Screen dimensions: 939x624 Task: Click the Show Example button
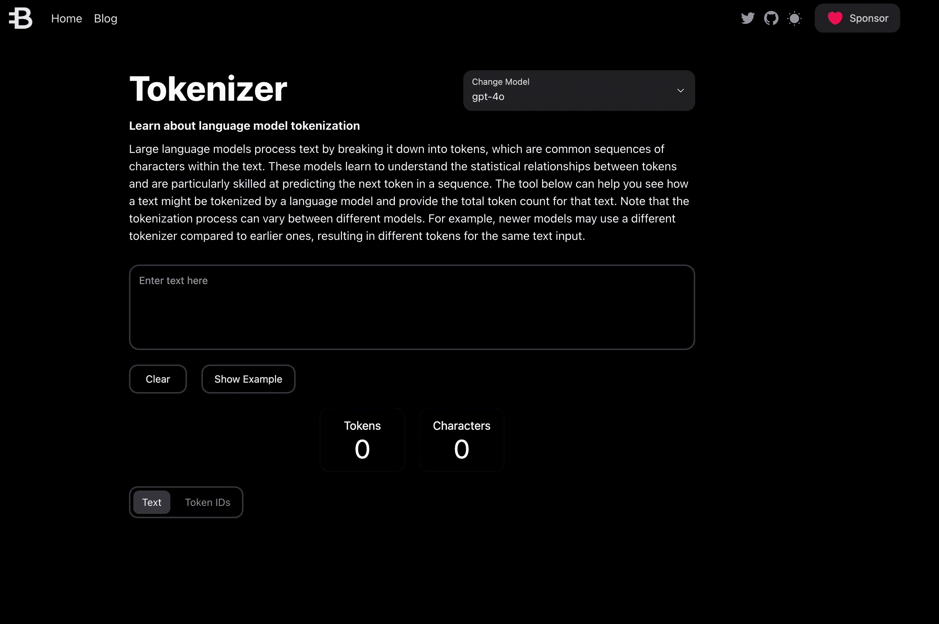pyautogui.click(x=249, y=379)
